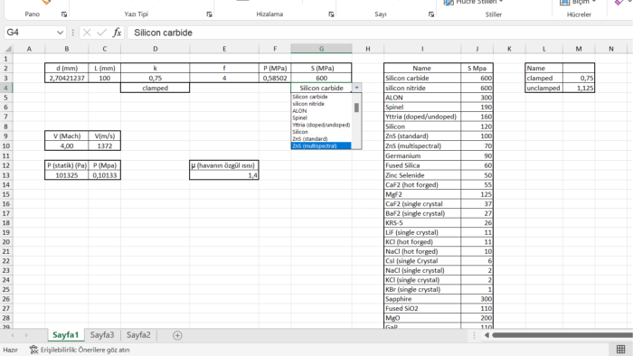Click the formula bar input

click(x=380, y=33)
